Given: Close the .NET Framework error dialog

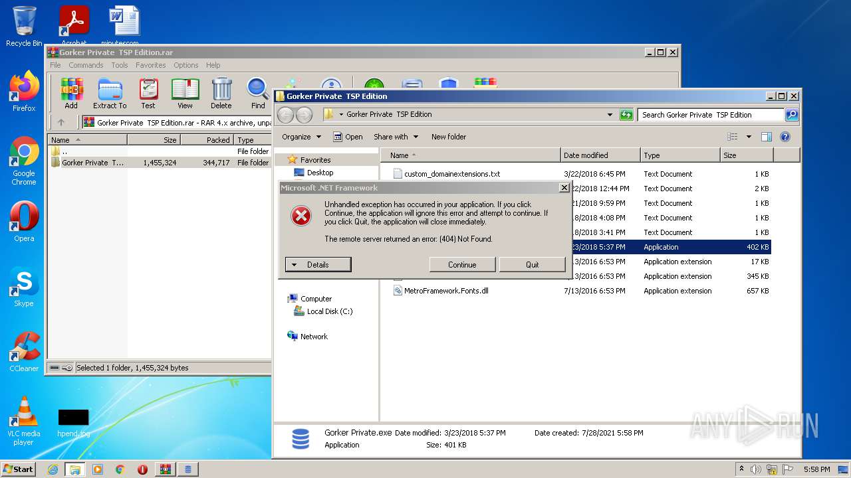Looking at the screenshot, I should coord(564,188).
